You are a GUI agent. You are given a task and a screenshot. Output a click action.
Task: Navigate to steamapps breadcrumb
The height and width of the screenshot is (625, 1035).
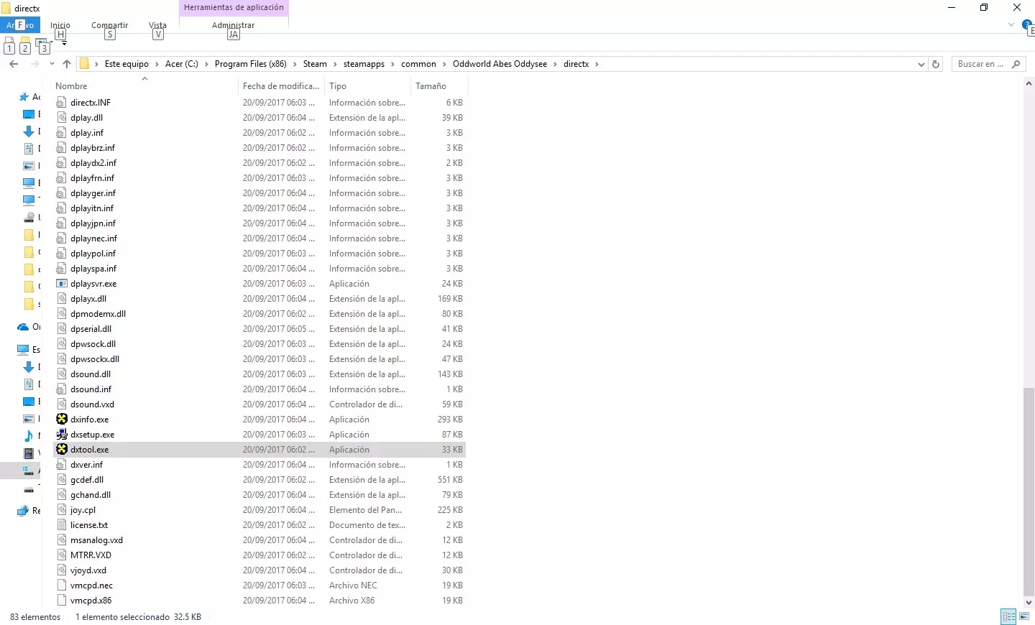click(364, 64)
